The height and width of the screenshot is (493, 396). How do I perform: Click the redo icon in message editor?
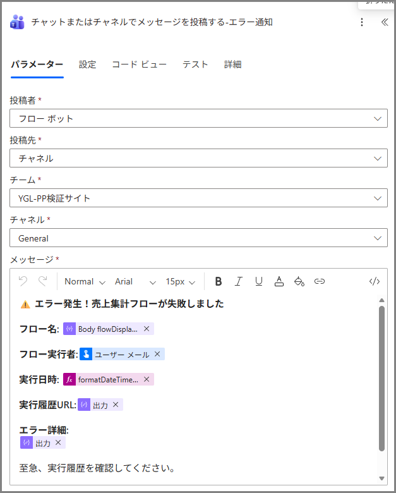click(43, 281)
